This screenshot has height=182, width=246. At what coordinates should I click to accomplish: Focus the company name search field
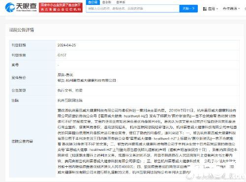click(133, 8)
